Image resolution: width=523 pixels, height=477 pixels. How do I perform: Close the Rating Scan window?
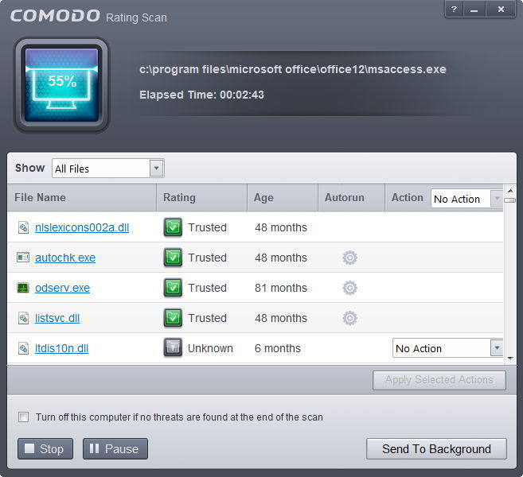(501, 10)
